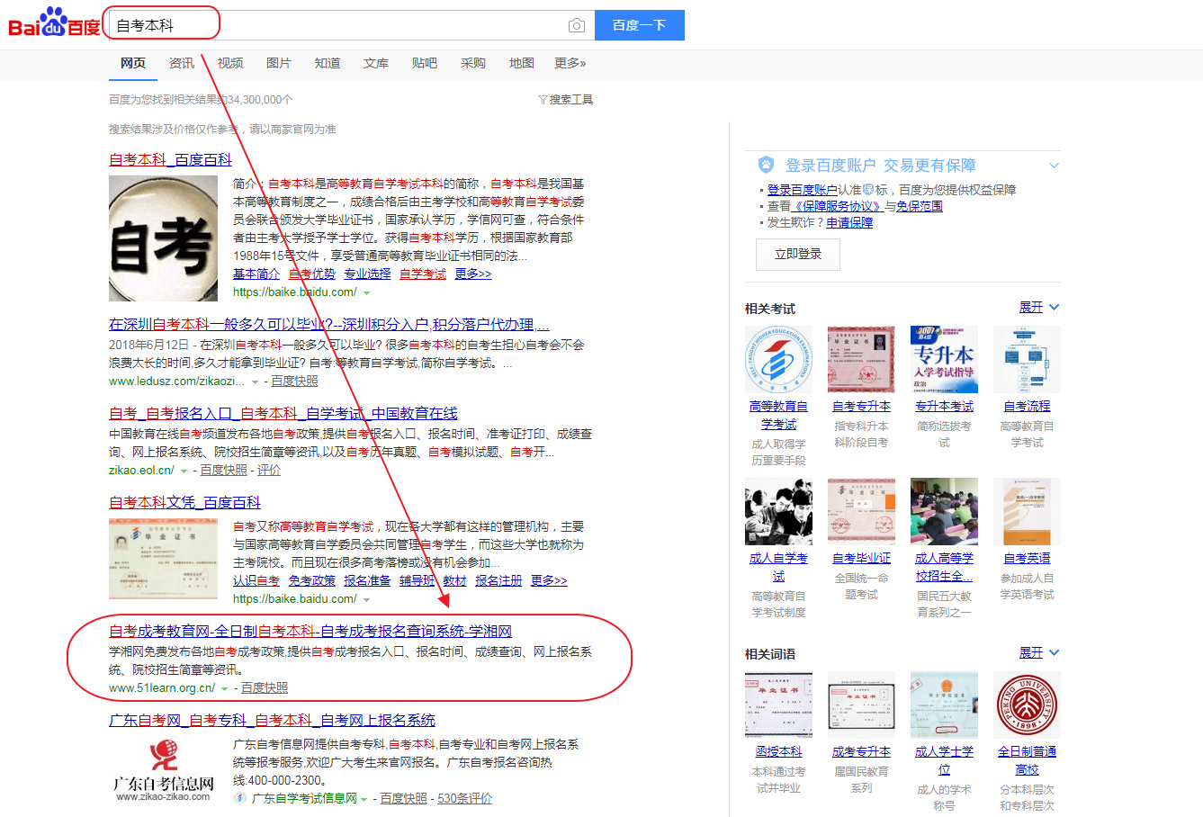Click the Baidu logo
This screenshot has height=817, width=1203.
click(x=54, y=23)
